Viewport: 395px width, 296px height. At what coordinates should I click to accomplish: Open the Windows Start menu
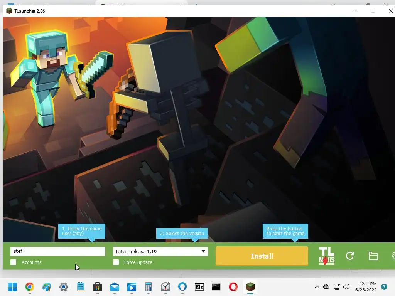[x=12, y=287]
